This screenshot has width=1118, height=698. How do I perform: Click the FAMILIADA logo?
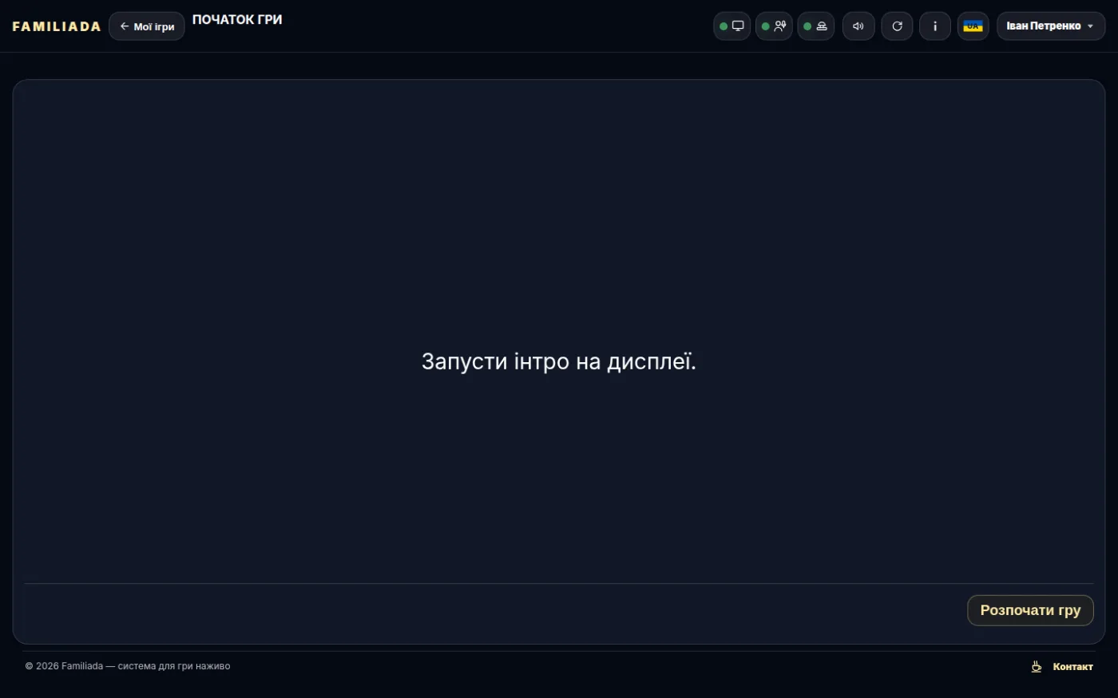tap(57, 26)
